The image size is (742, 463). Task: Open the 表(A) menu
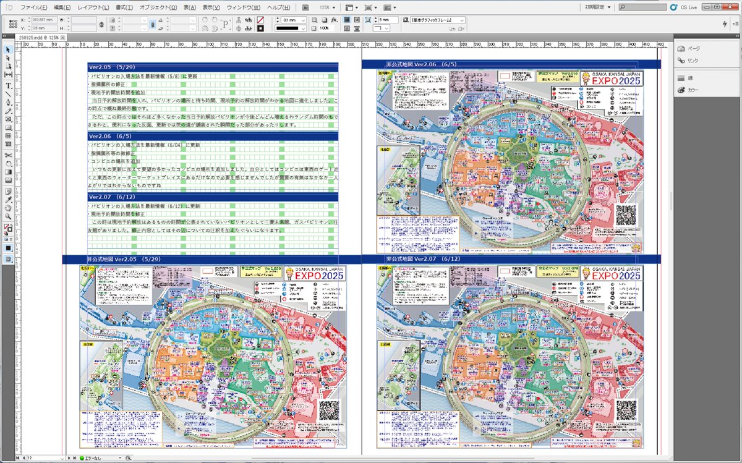[190, 7]
